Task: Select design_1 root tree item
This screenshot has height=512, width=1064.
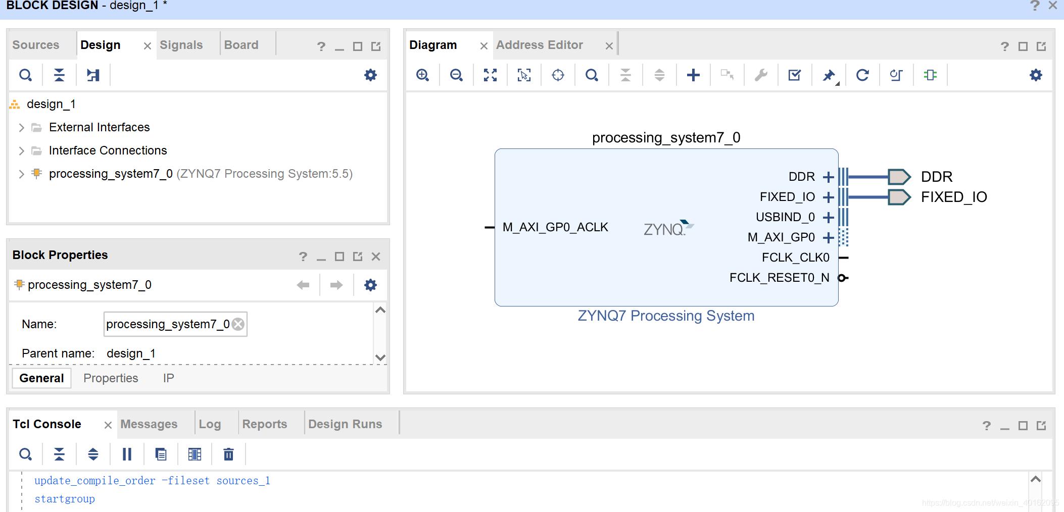Action: (x=51, y=105)
